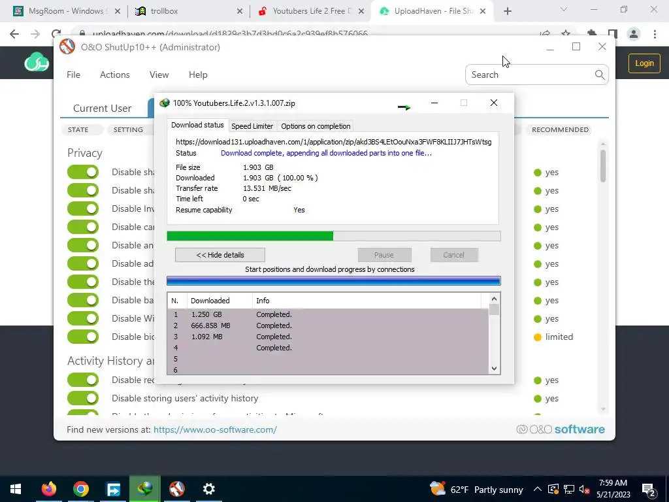Open the notification center icon

[649, 490]
